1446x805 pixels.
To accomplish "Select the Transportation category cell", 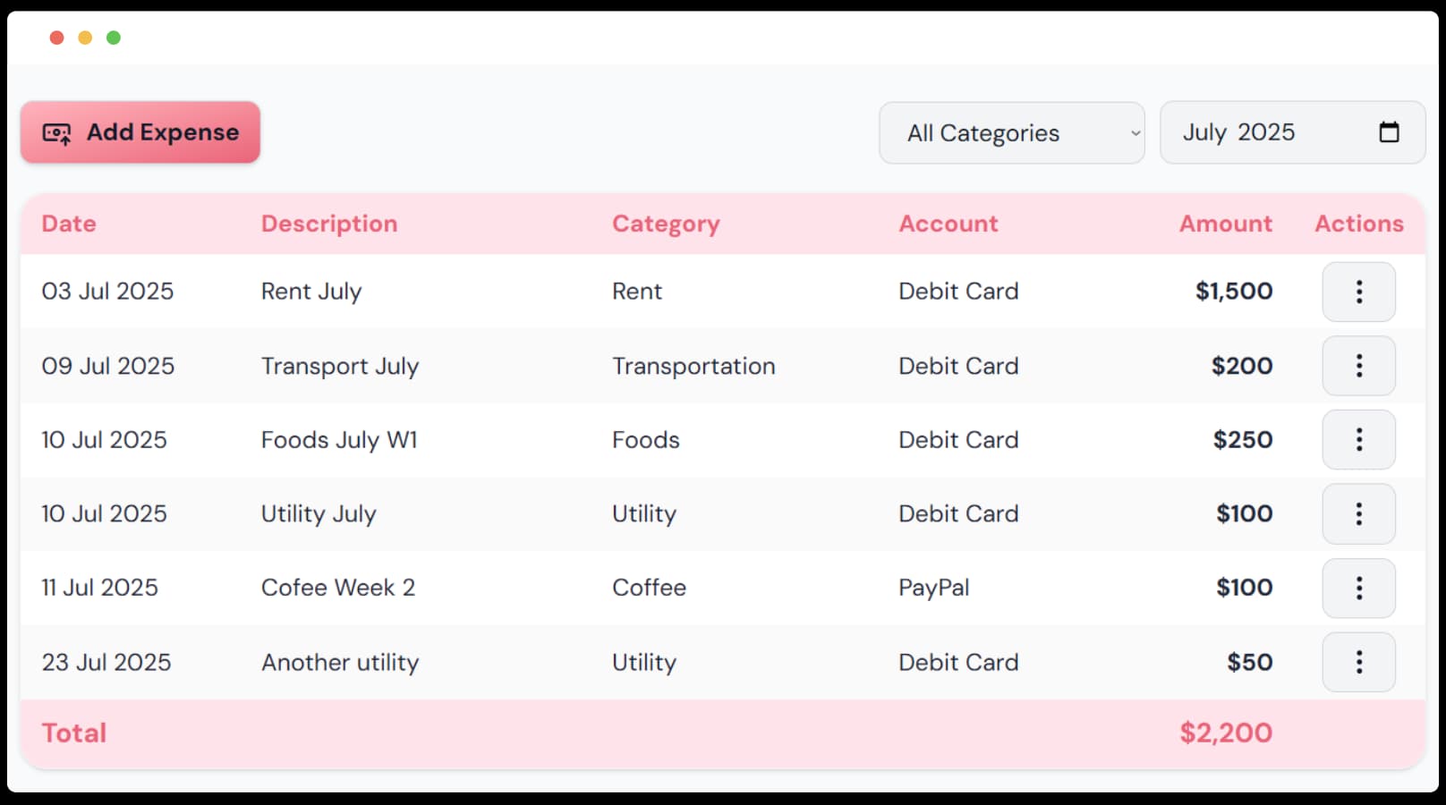I will 693,366.
